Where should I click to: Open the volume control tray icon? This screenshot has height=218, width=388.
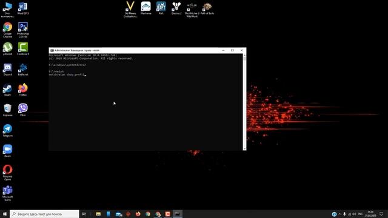coord(354,214)
